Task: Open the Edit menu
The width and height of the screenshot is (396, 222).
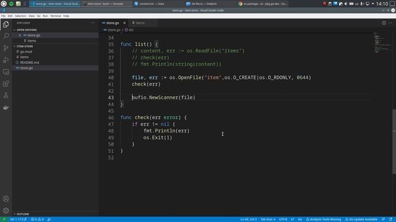Action: [x=10, y=16]
